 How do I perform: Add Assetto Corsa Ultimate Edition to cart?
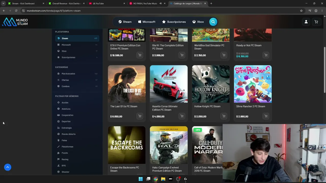[x=182, y=116]
